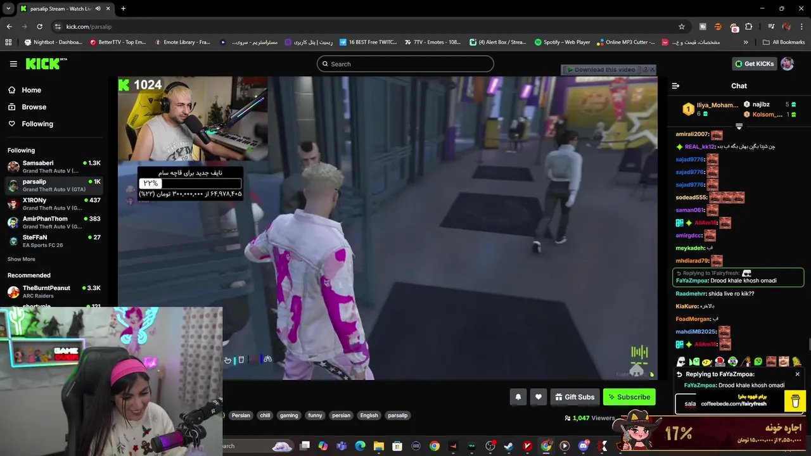Open Microsoft Store from taskbar
The image size is (811, 456).
coord(397,446)
